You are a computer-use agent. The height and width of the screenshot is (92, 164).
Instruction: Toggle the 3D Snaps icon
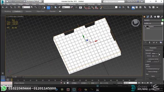click(85, 7)
